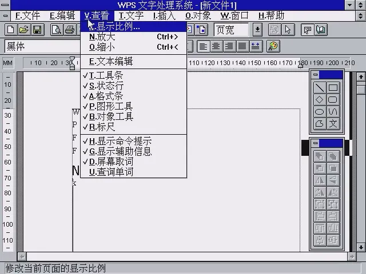Click the align objects left icon
Image resolution: width=366 pixels, height=274 pixels.
point(320,216)
